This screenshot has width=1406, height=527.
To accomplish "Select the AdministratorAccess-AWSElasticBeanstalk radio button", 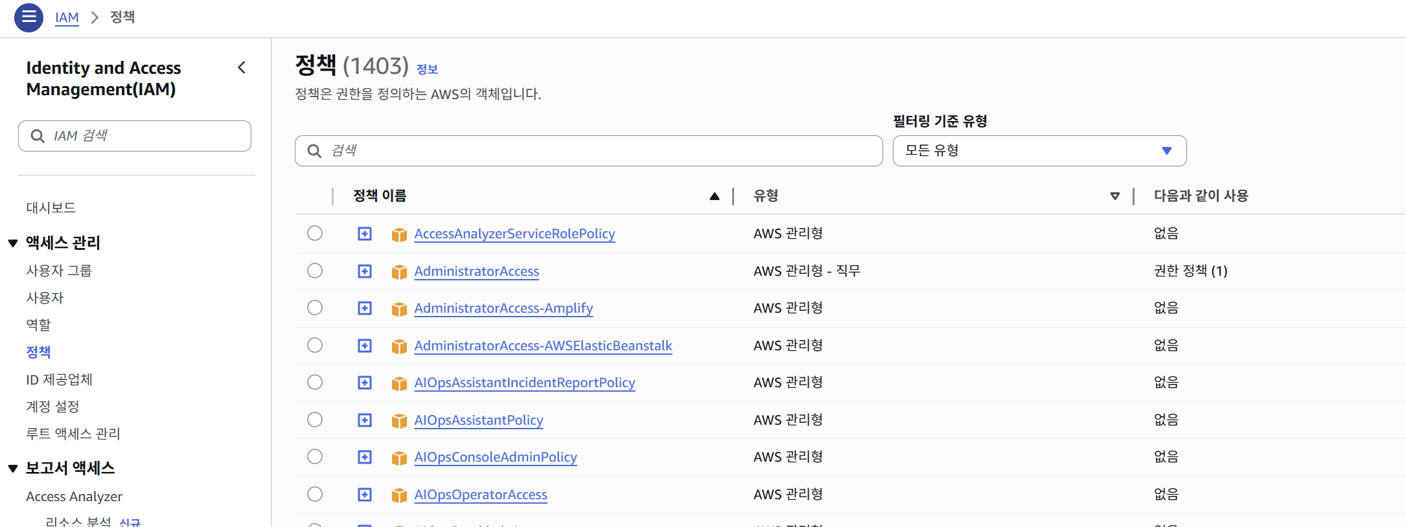I will [x=315, y=345].
